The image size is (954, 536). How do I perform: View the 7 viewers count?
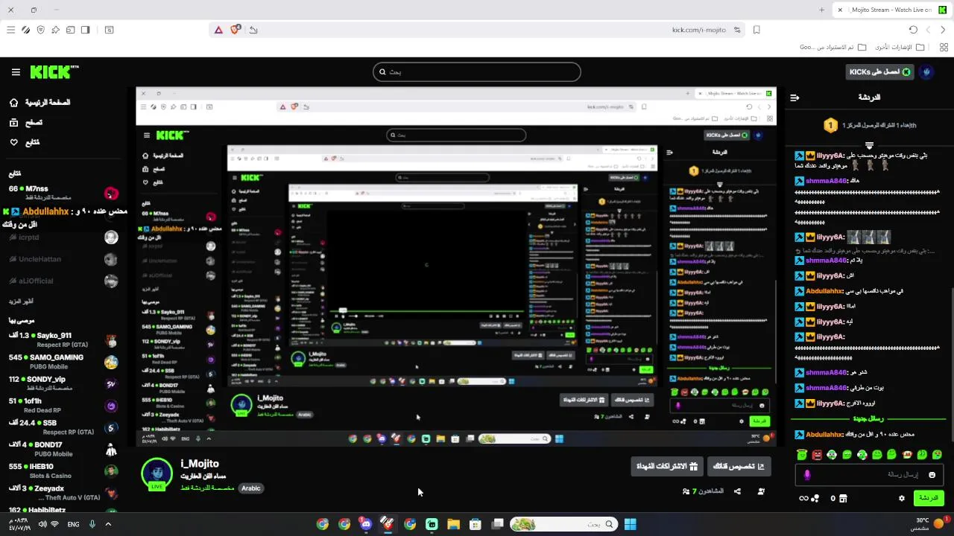[x=703, y=491]
